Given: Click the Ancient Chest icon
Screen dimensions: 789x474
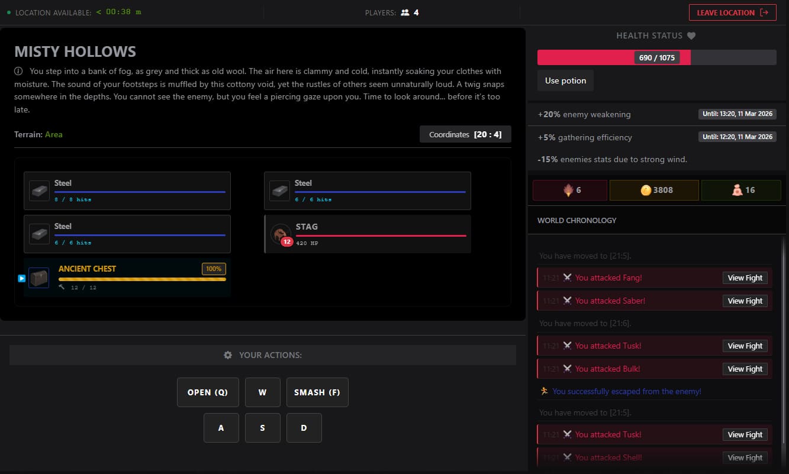Looking at the screenshot, I should [39, 278].
